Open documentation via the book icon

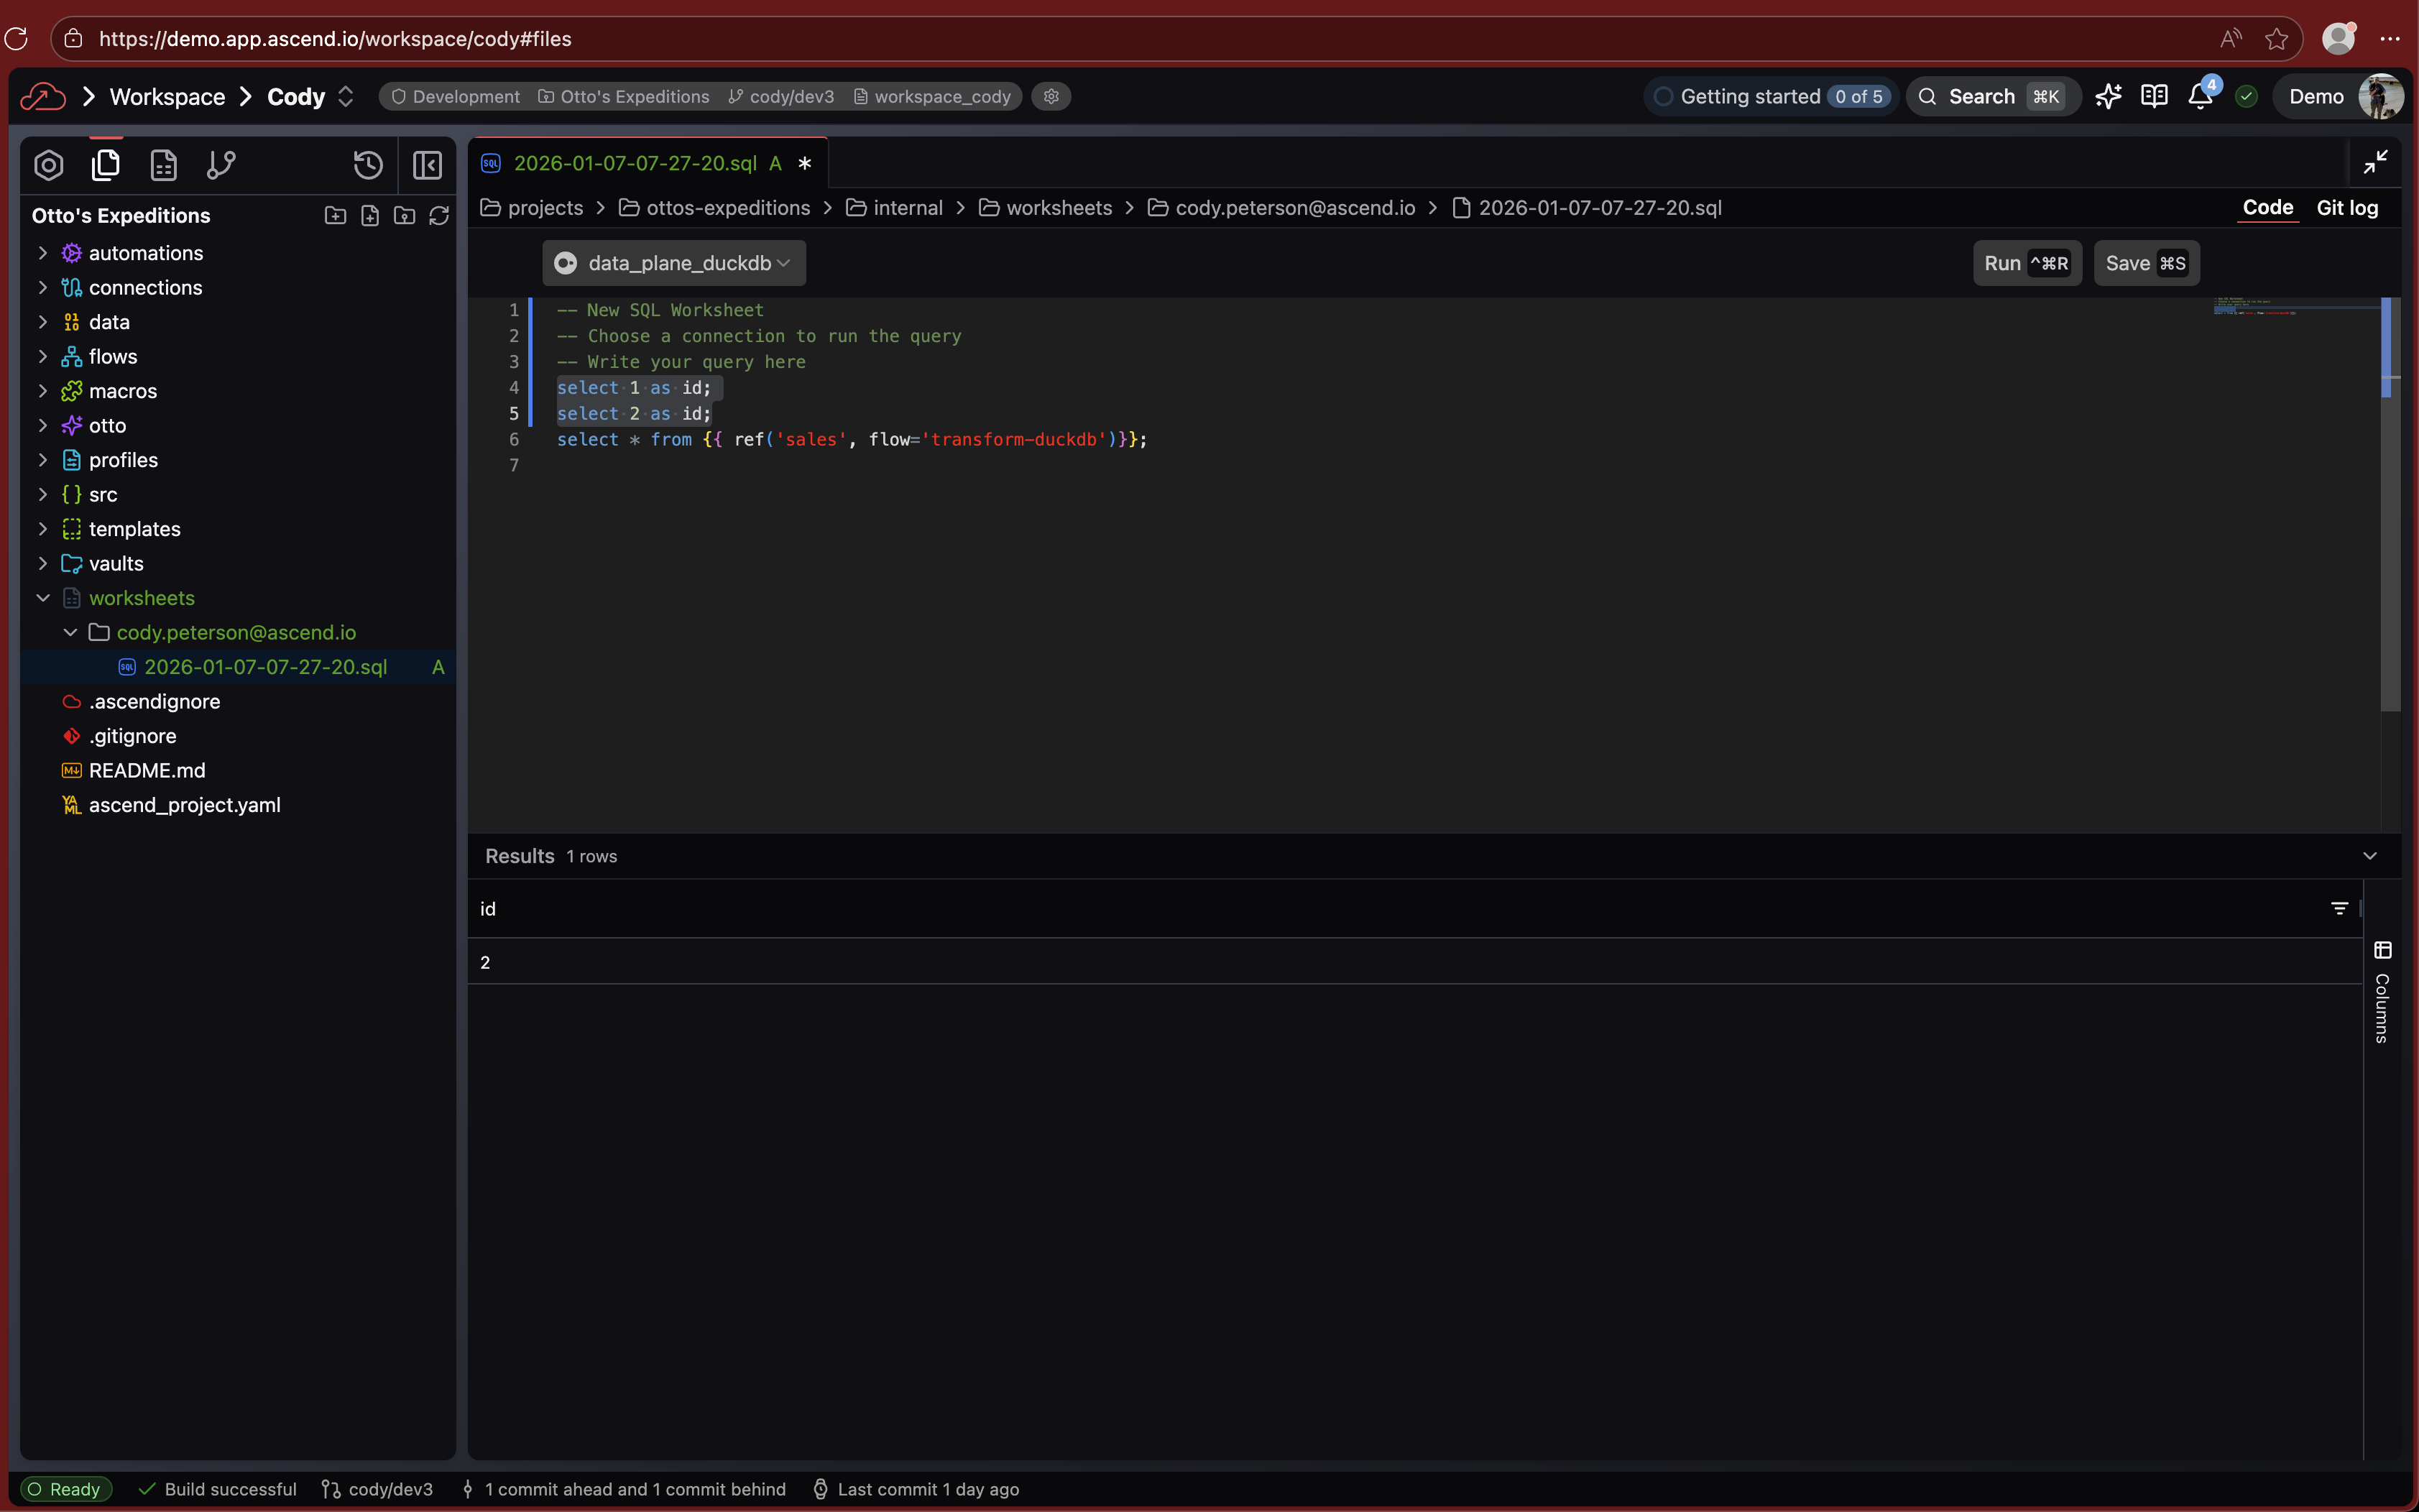click(2153, 96)
